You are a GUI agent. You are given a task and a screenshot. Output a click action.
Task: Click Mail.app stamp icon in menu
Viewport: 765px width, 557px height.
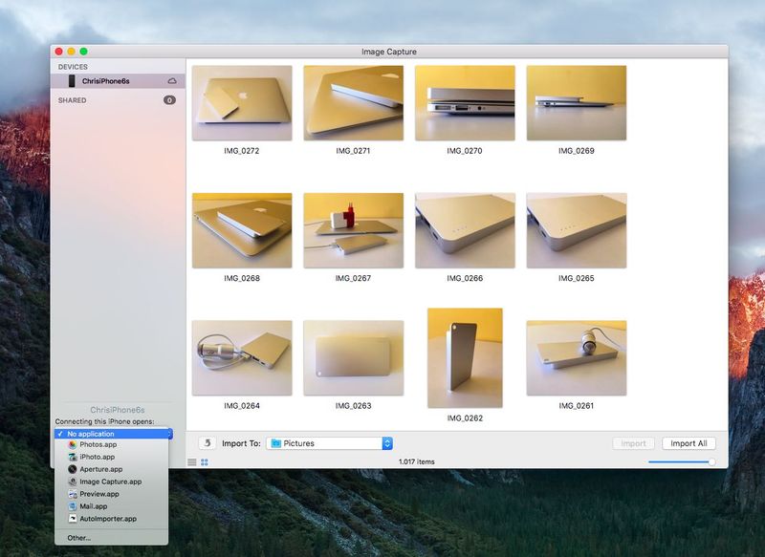coord(73,506)
